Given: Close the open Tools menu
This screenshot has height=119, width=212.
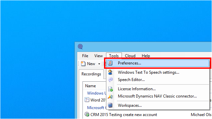Looking at the screenshot, I should pyautogui.click(x=114, y=56).
